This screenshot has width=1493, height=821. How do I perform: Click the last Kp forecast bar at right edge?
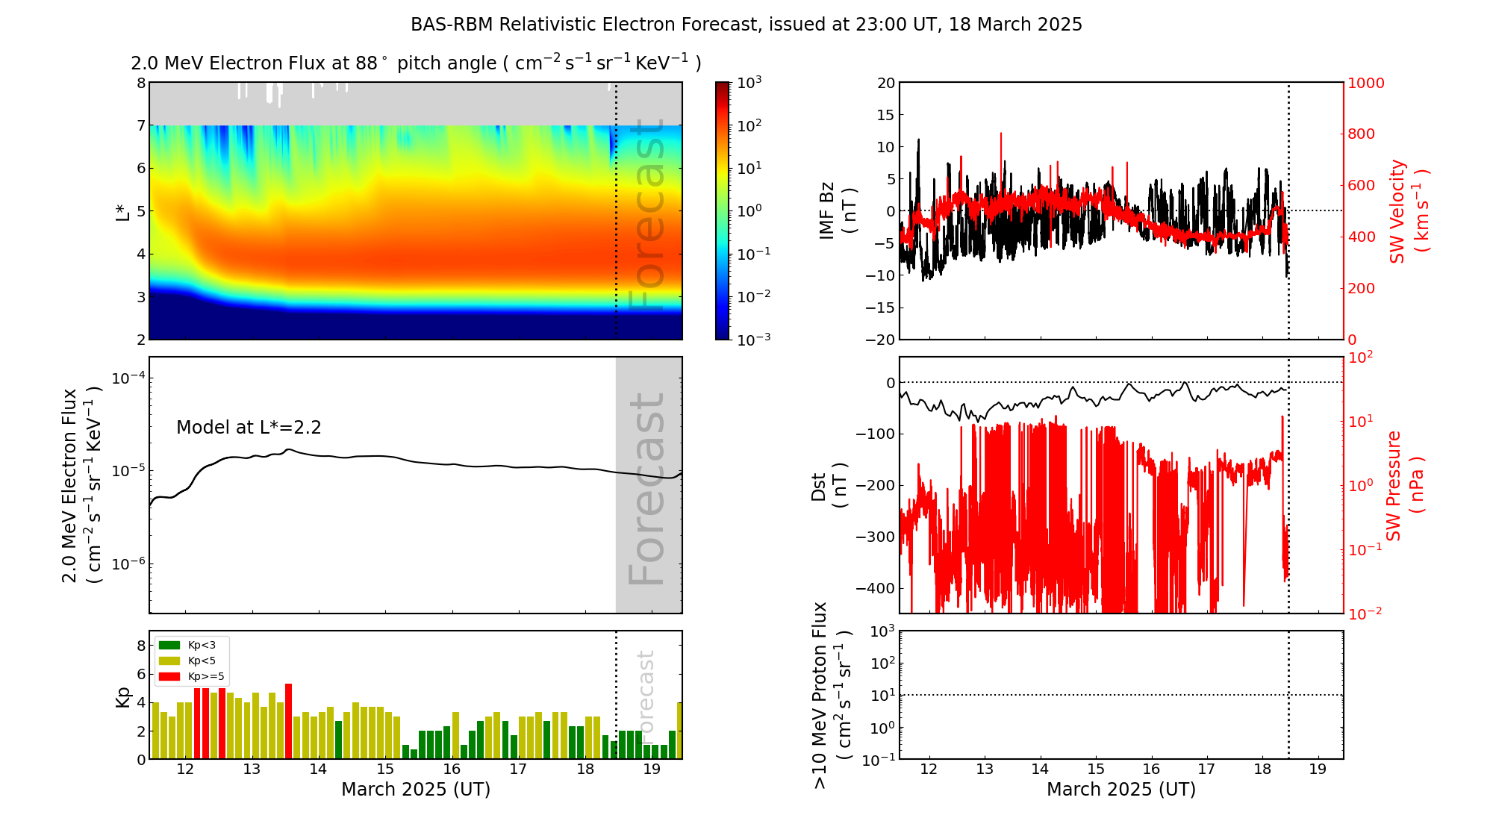(x=679, y=730)
